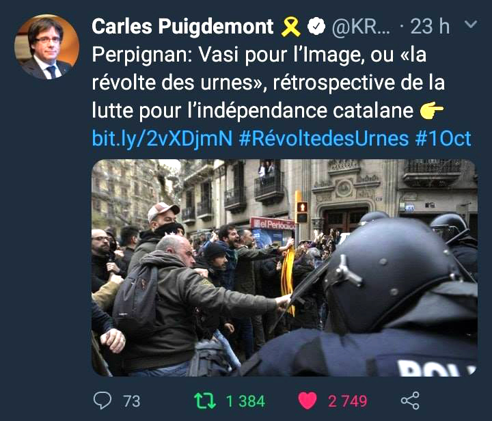Click the verified badge icon
The height and width of the screenshot is (421, 492).
(316, 27)
